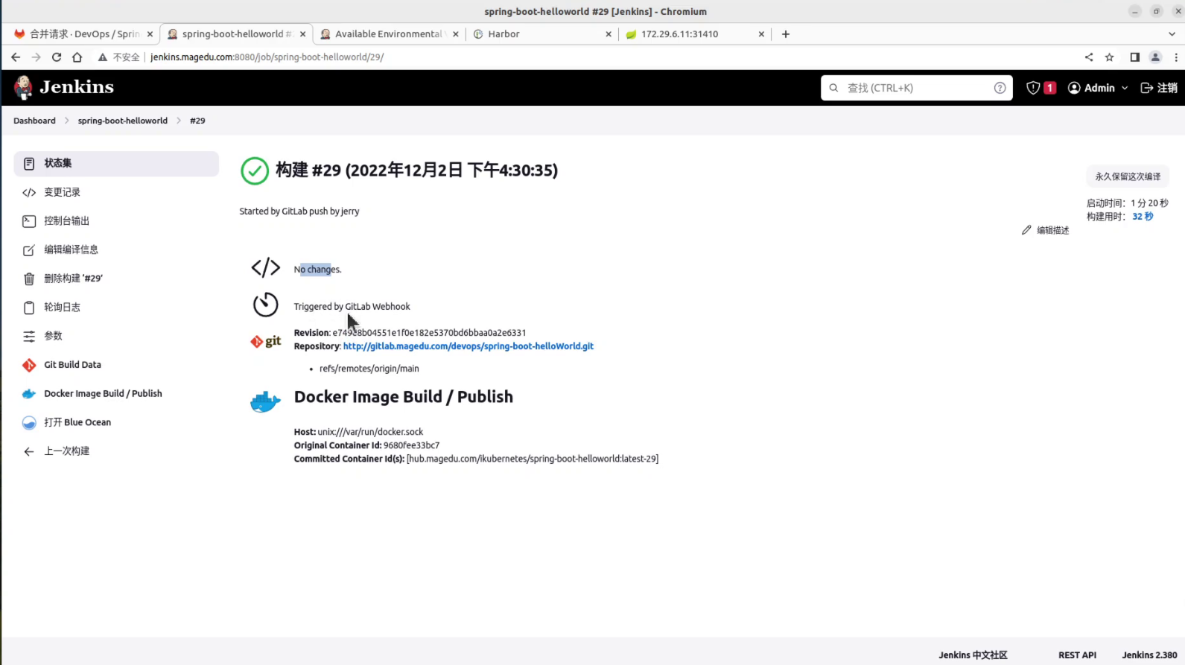Click the REST API footer link
This screenshot has width=1185, height=665.
tap(1077, 655)
